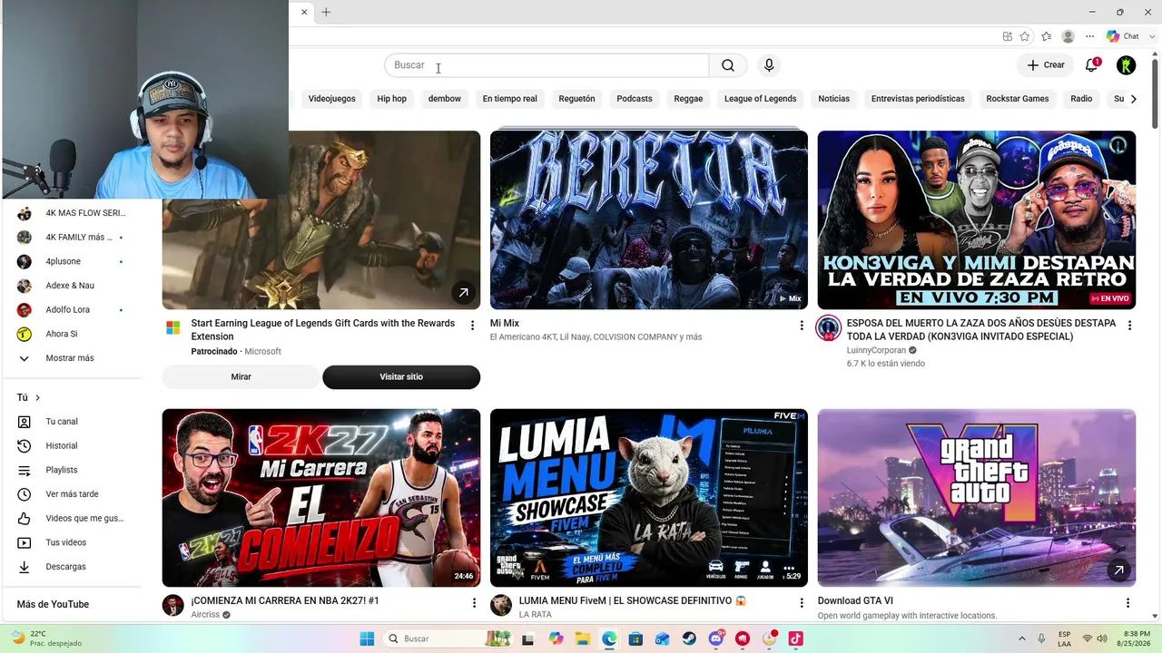
Task: Open options for Download GTA VI ad
Action: pos(1128,603)
